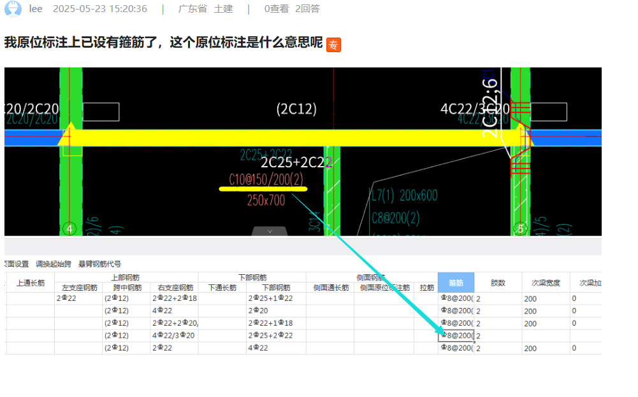Select the 下通长筋 column header
638x397 pixels.
222,288
